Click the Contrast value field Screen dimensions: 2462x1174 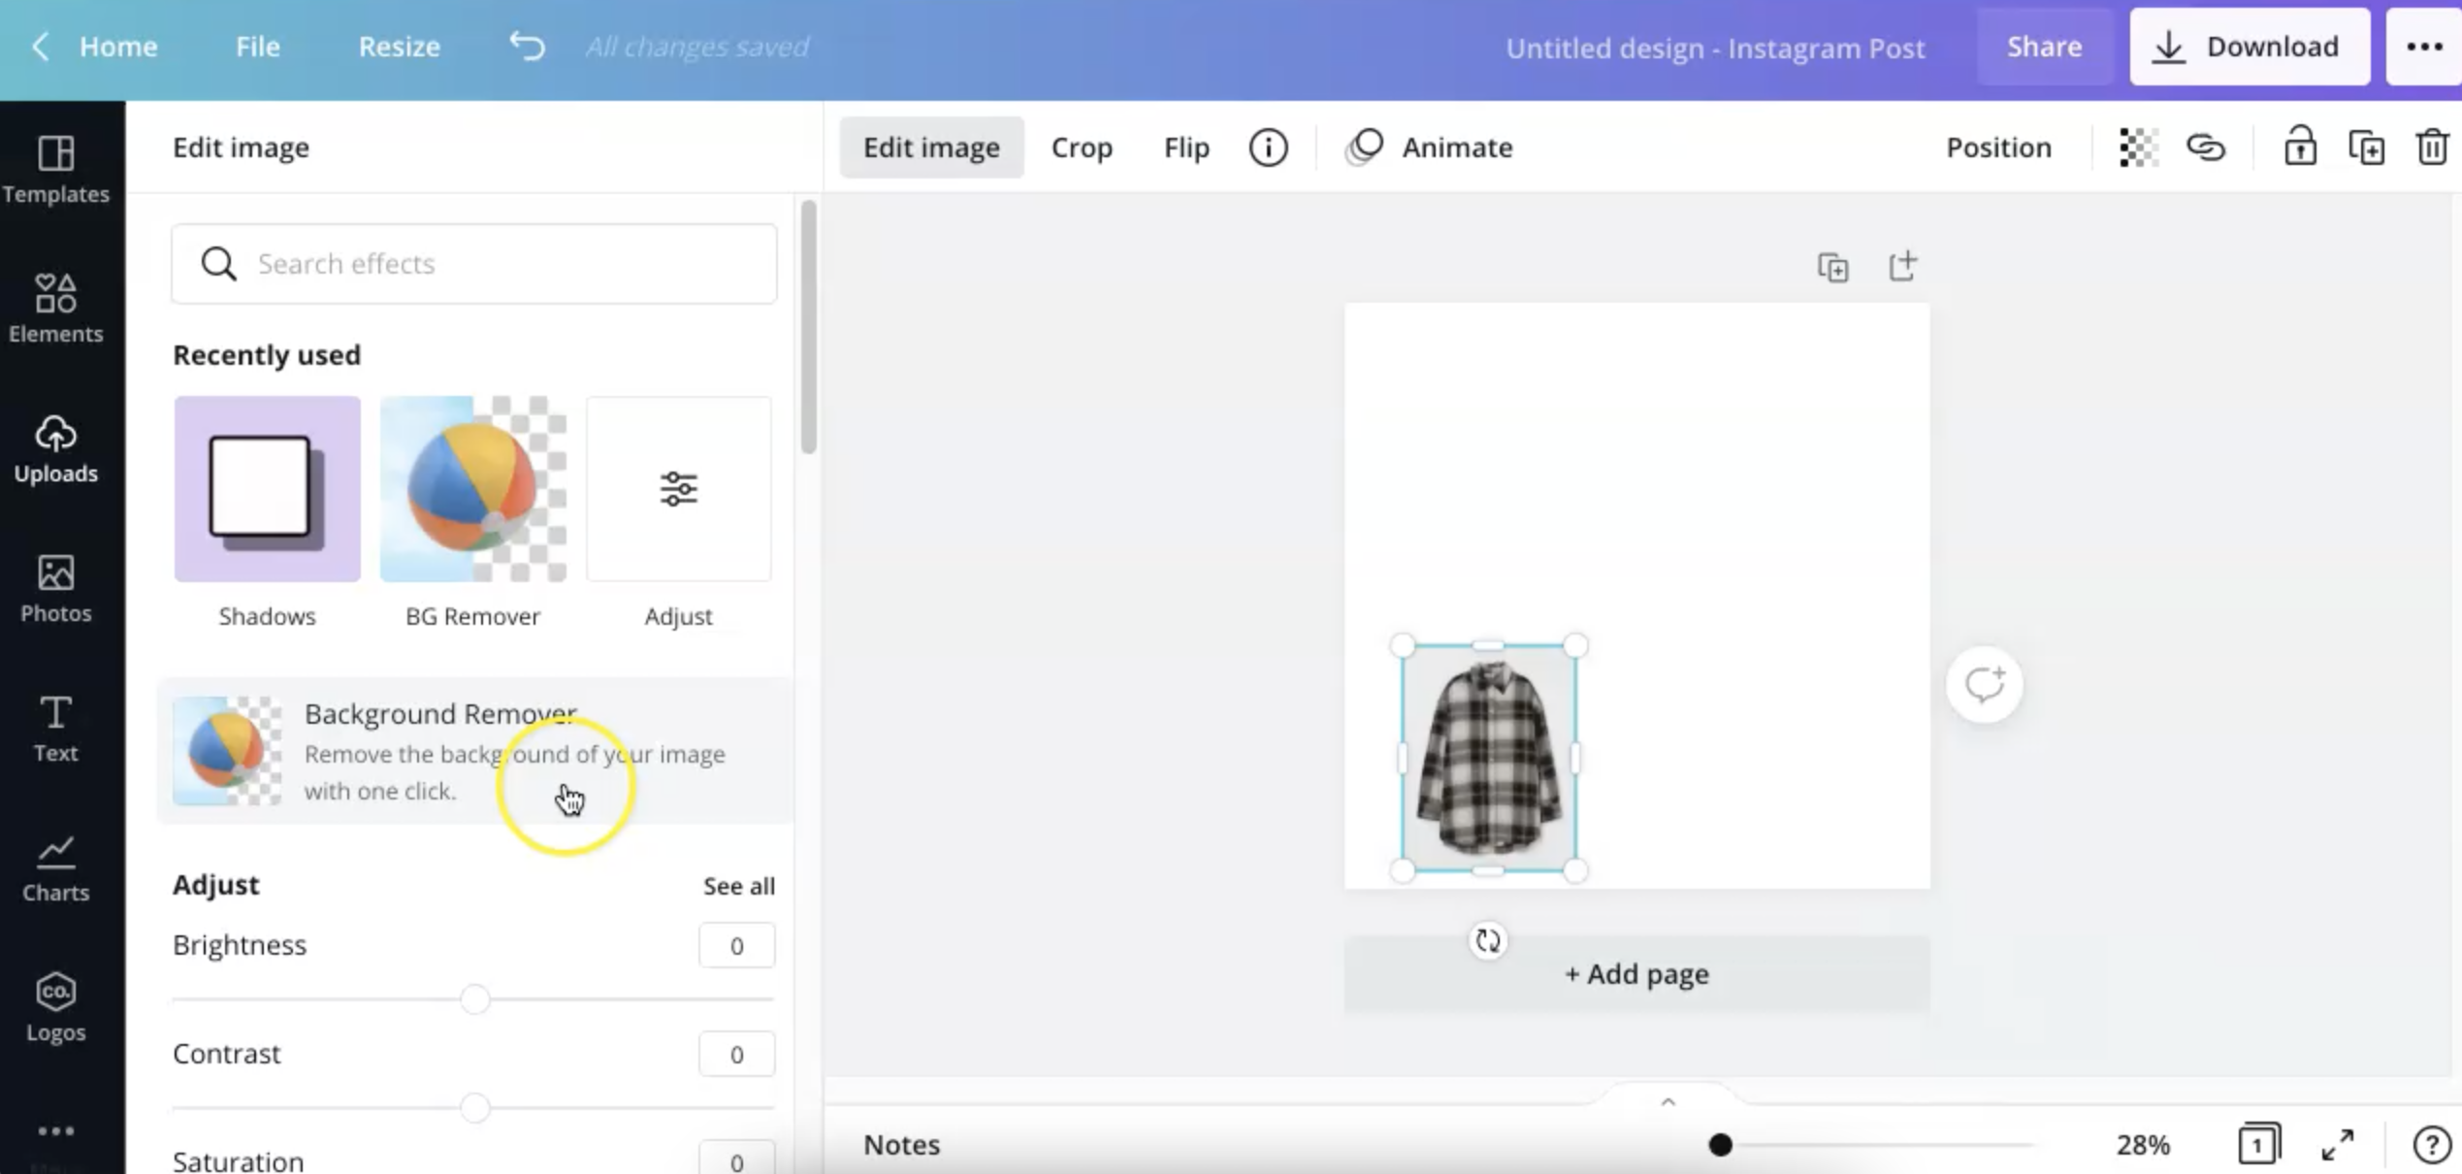pyautogui.click(x=736, y=1055)
